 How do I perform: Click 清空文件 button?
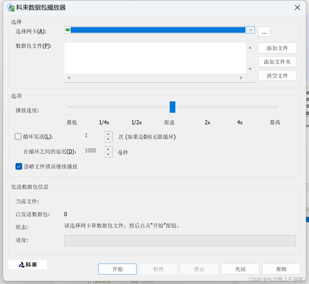tap(277, 76)
